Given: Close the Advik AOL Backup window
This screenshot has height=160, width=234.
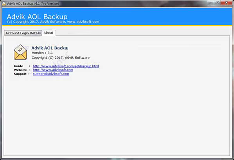Looking at the screenshot, I should click(x=227, y=2).
